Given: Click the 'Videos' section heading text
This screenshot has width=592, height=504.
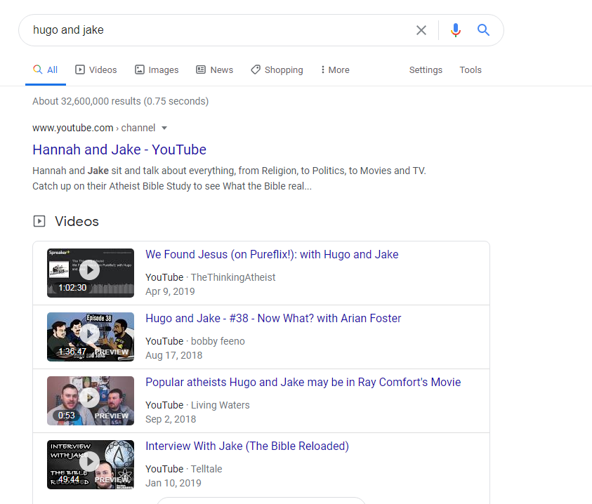Looking at the screenshot, I should [77, 221].
